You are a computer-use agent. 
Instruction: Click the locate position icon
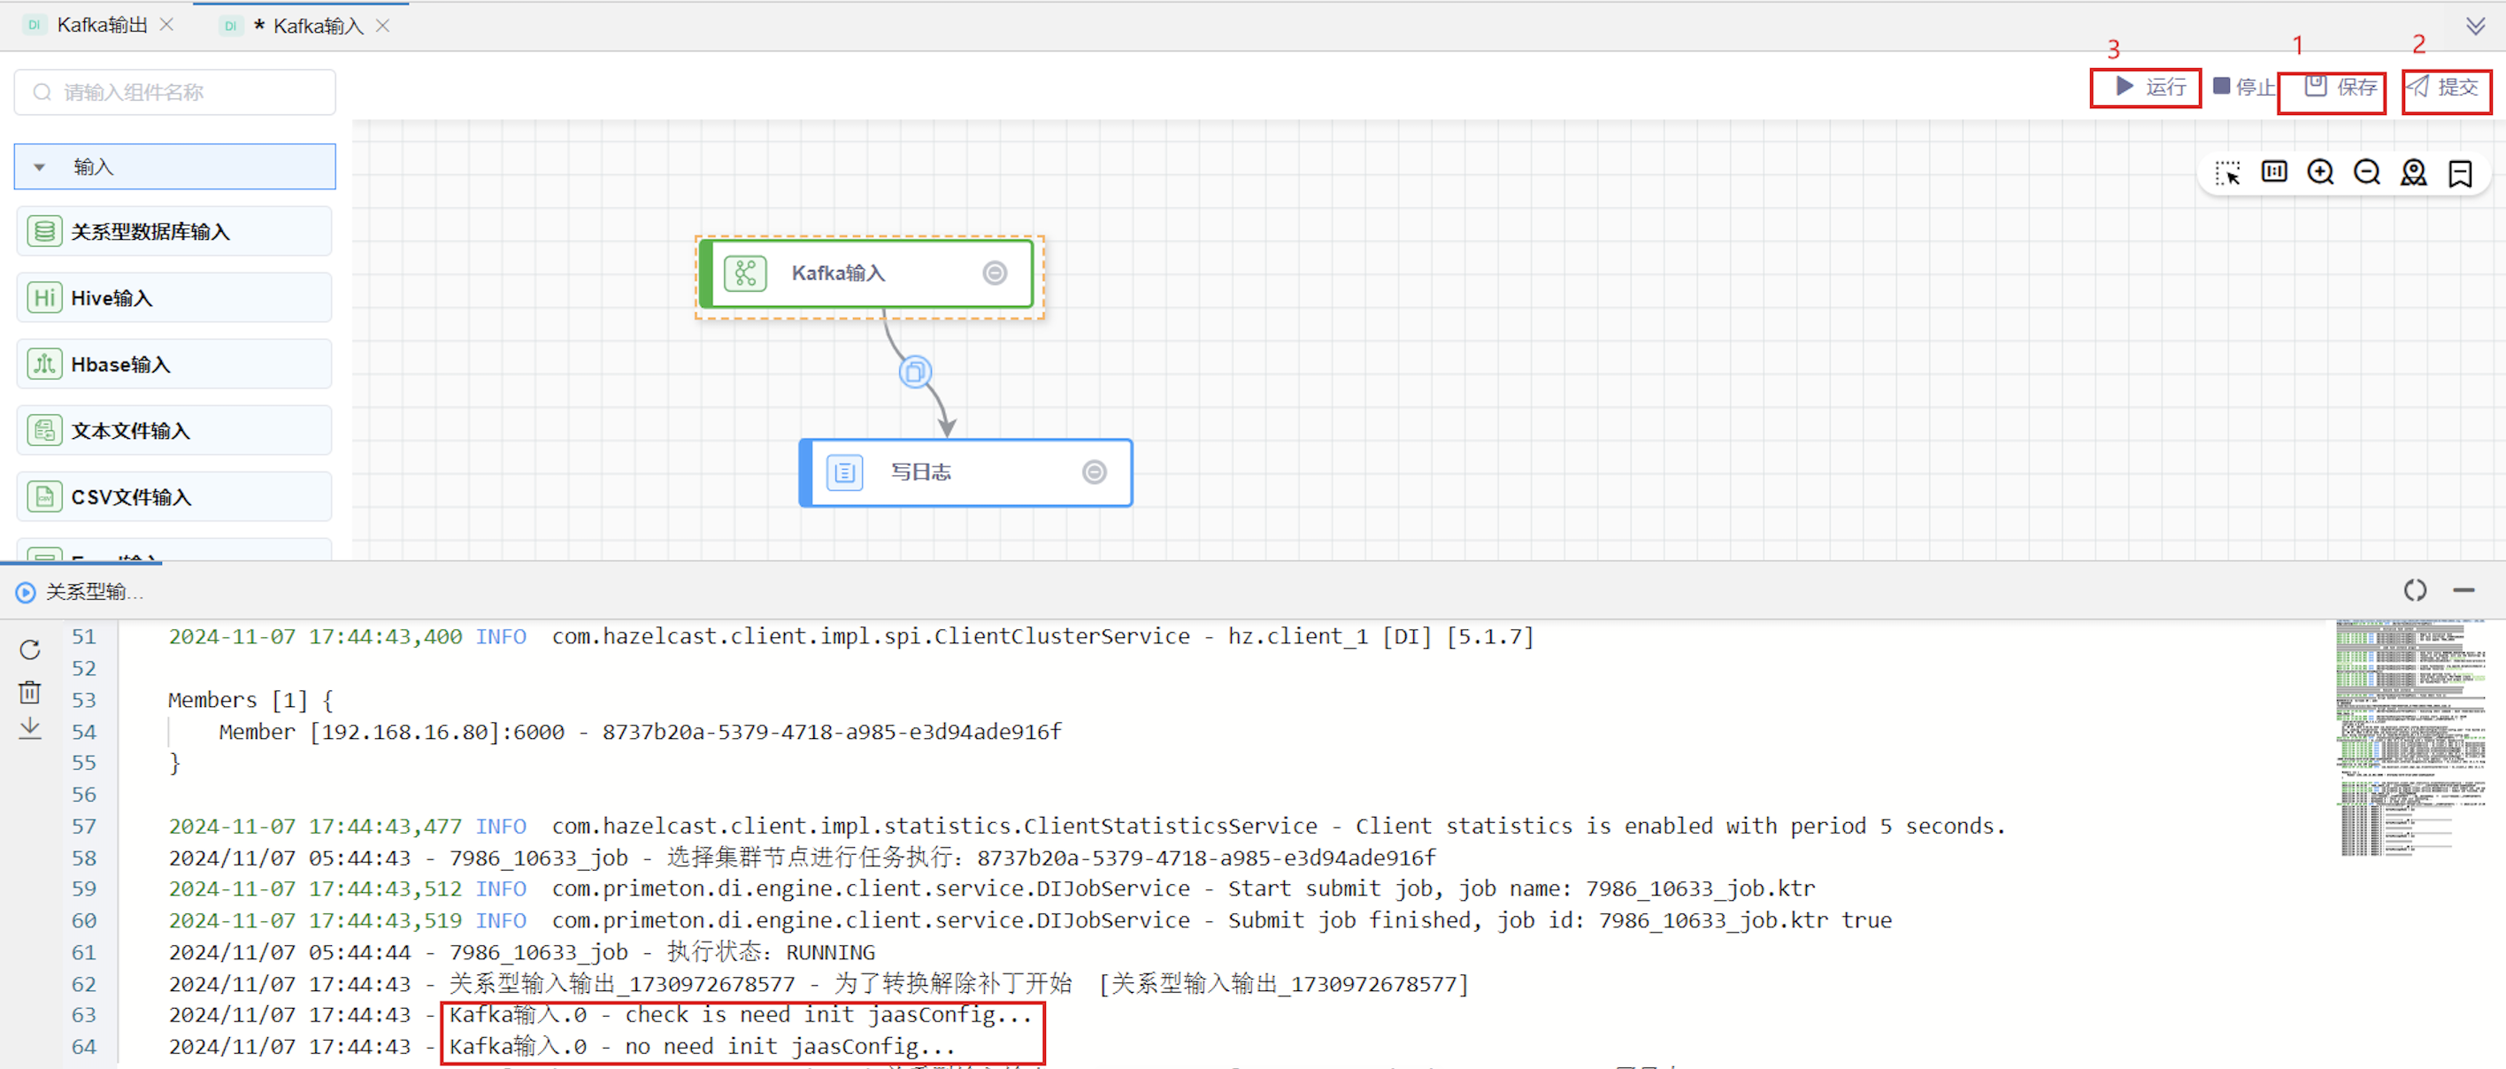point(2412,173)
